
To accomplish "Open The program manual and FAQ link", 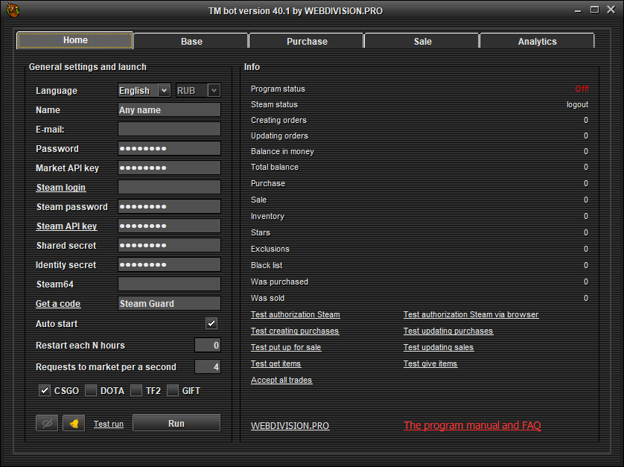I will pyautogui.click(x=472, y=426).
